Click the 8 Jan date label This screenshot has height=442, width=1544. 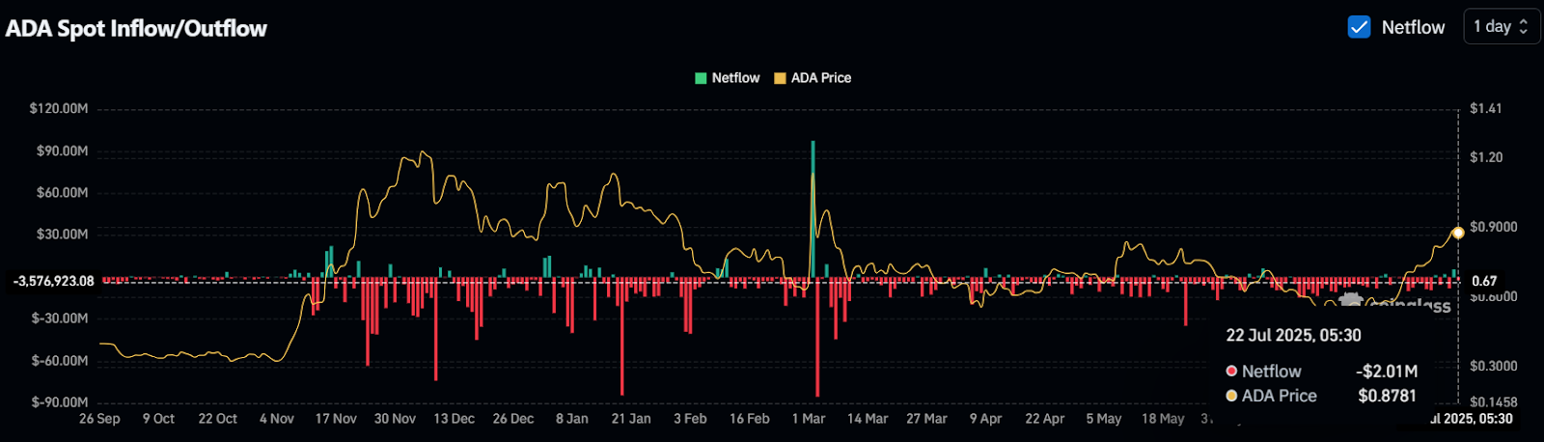pyautogui.click(x=572, y=419)
